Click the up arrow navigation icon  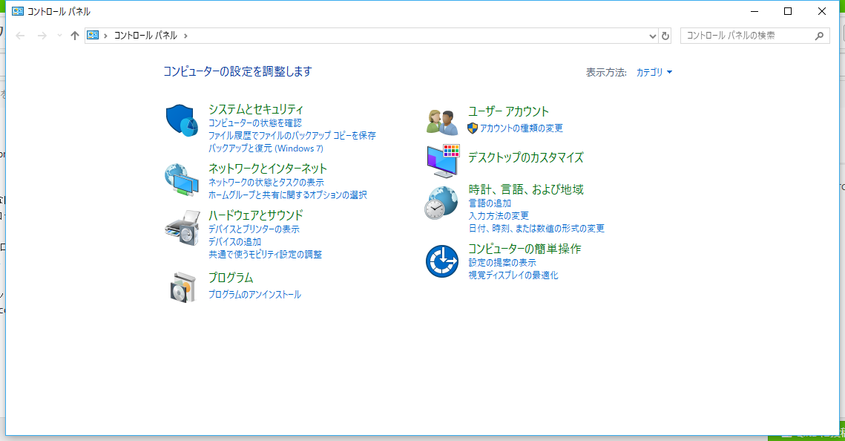pyautogui.click(x=74, y=36)
